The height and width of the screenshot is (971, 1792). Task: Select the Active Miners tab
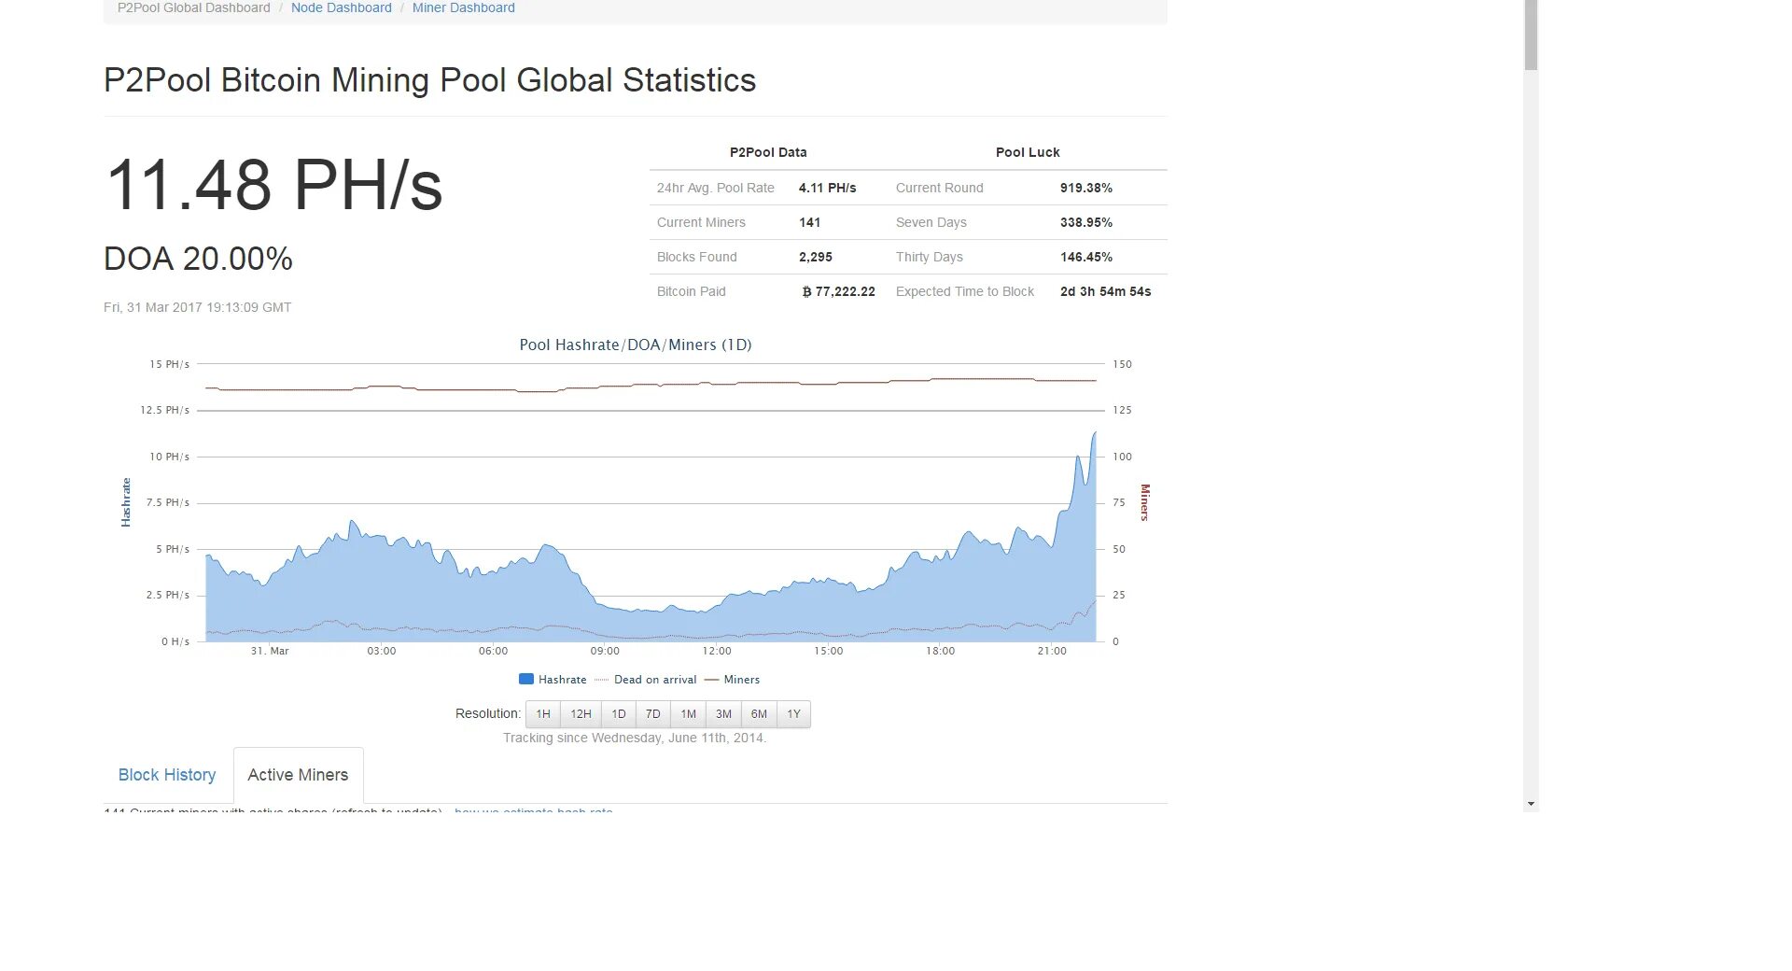click(298, 775)
